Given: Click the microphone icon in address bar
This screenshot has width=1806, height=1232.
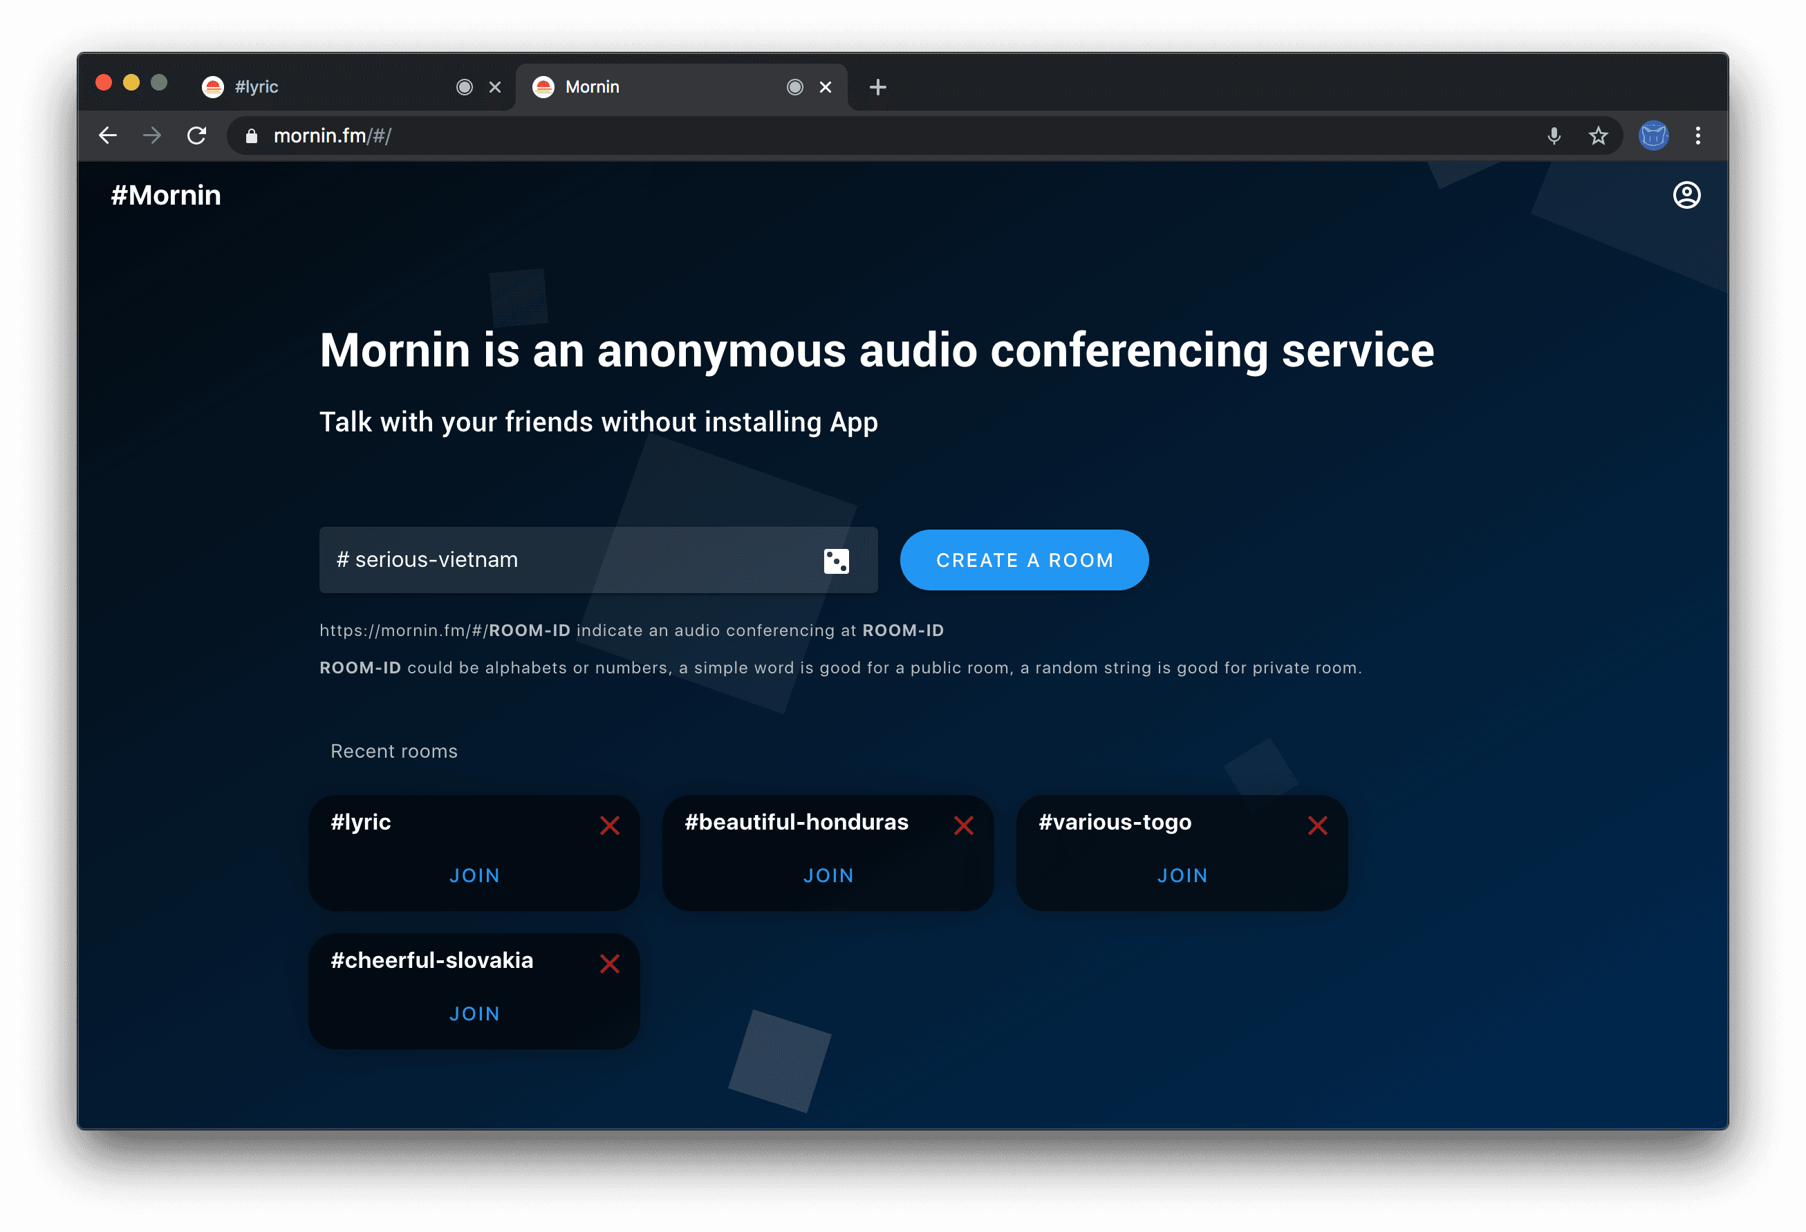Looking at the screenshot, I should 1554,136.
